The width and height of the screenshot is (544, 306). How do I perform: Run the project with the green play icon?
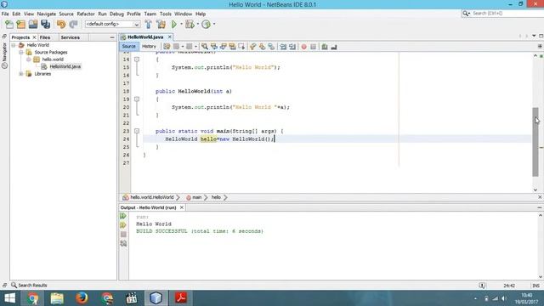(174, 25)
